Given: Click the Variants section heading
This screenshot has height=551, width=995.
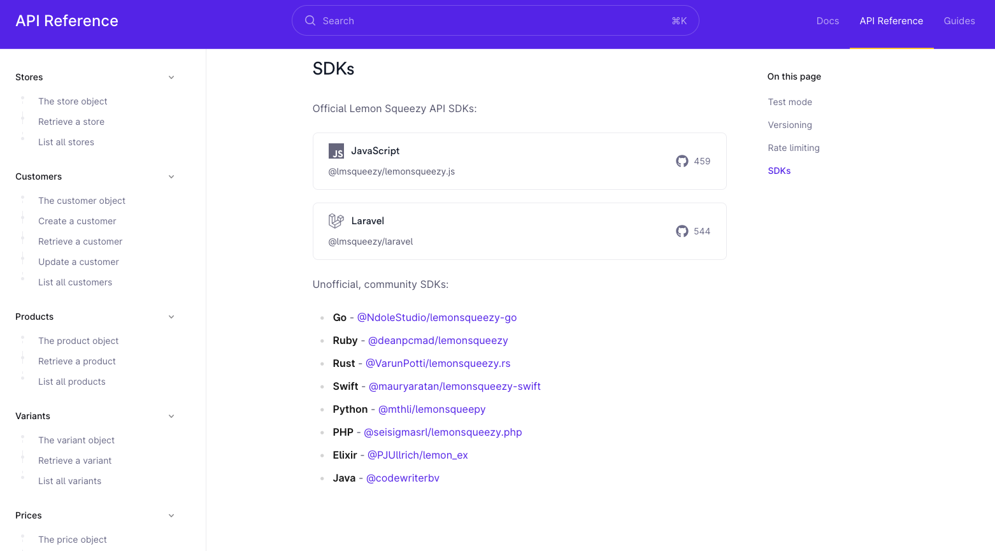Looking at the screenshot, I should (32, 416).
